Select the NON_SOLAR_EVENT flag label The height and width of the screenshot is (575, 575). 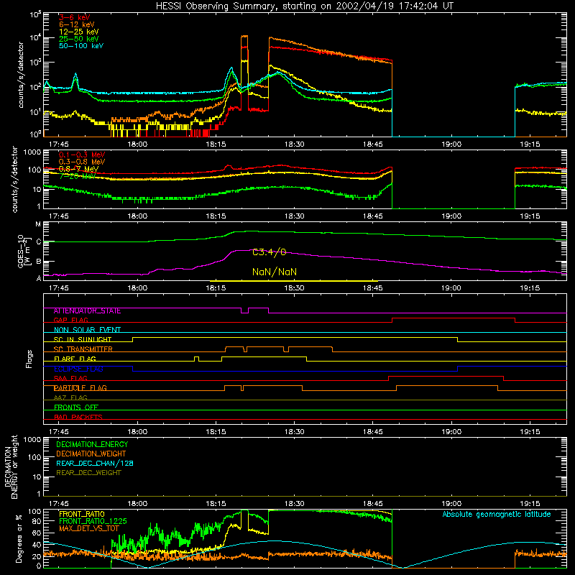click(x=87, y=330)
